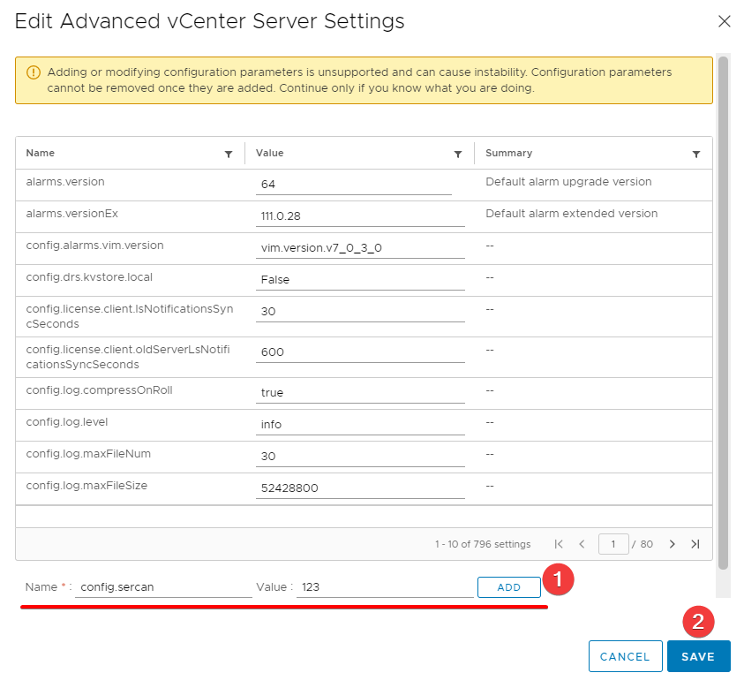Click the new setting Name input field
Viewport: 744px width, 688px height.
[x=163, y=586]
